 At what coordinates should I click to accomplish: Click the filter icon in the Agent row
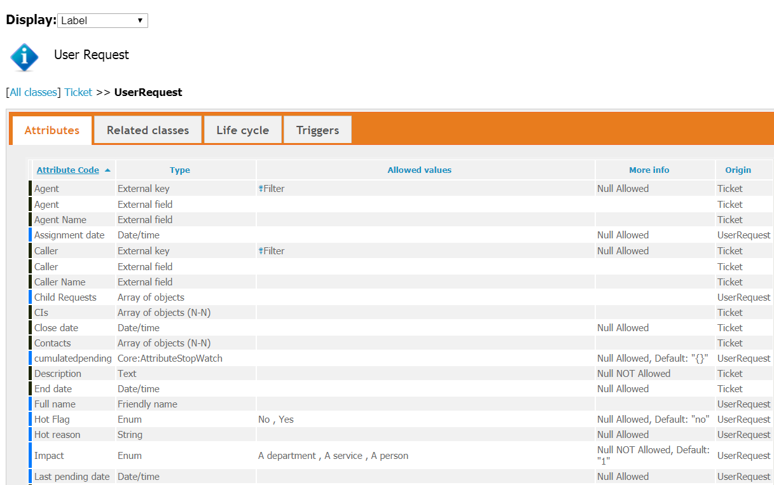click(261, 189)
